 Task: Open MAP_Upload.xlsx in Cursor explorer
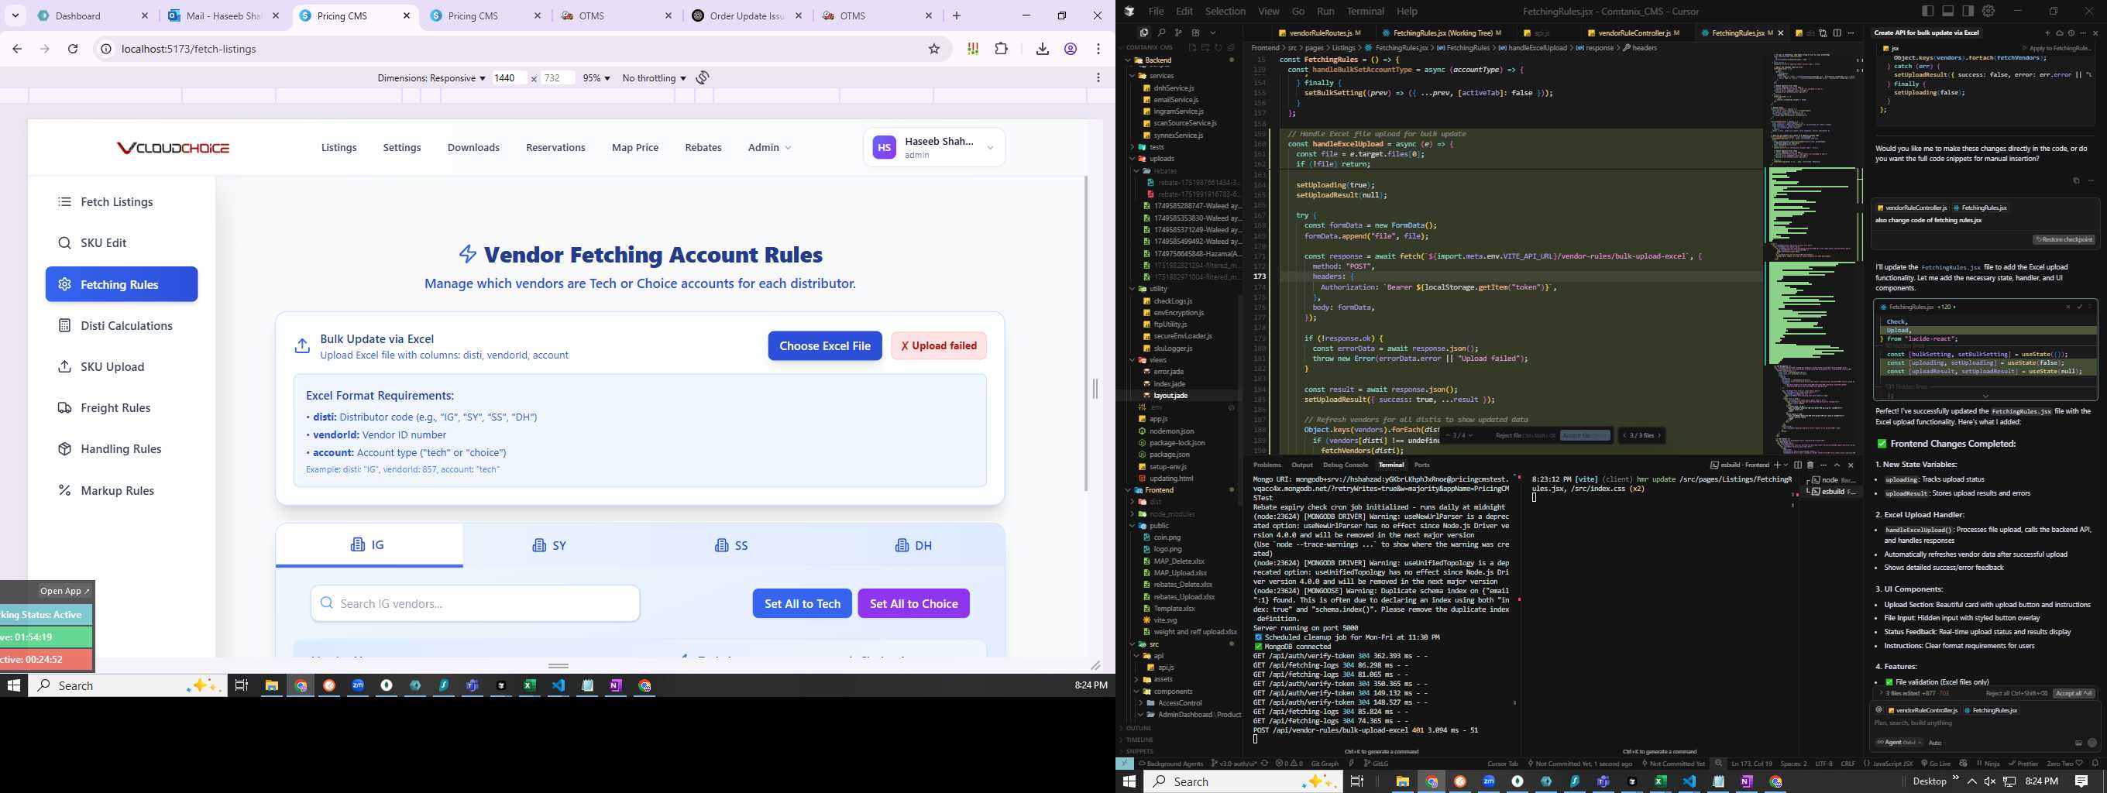point(1180,572)
